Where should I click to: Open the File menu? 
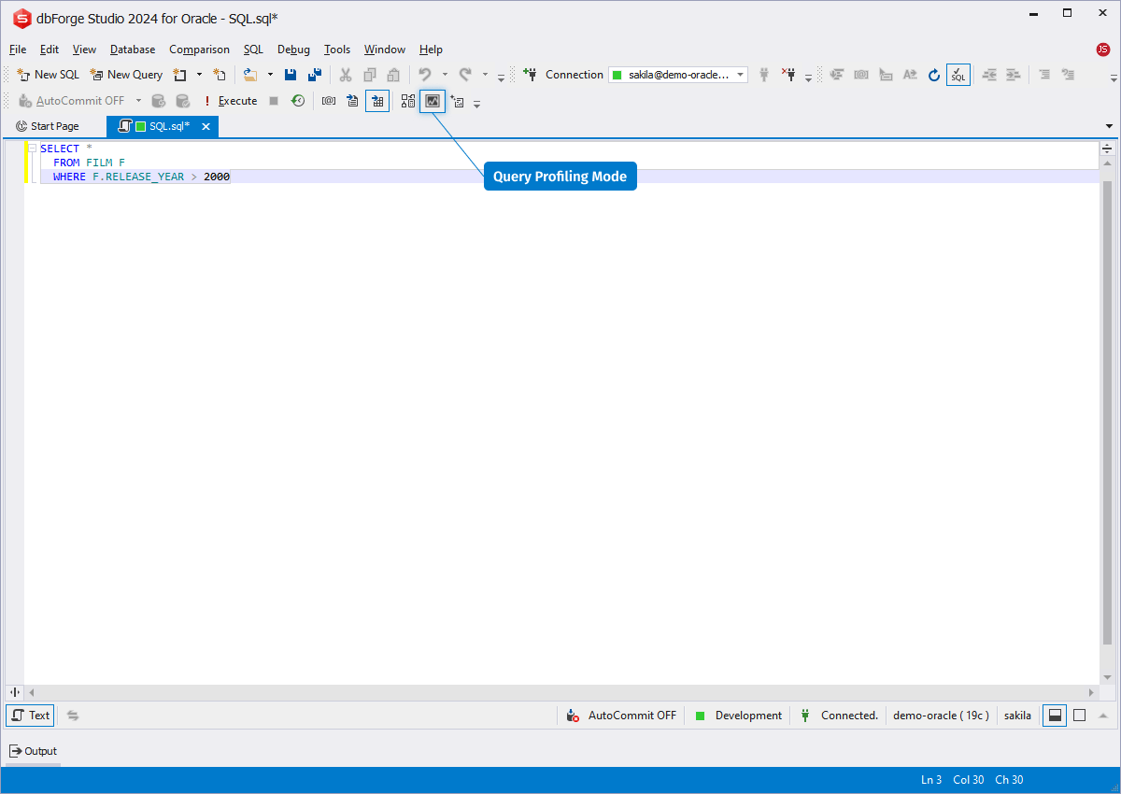(18, 50)
